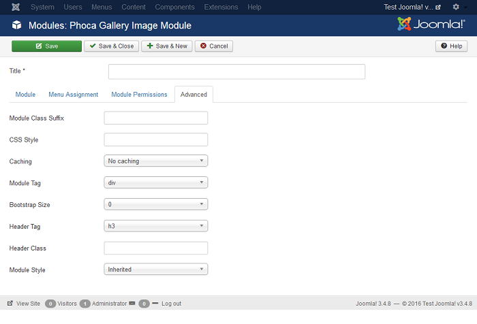Click the Save & Close button

click(111, 46)
